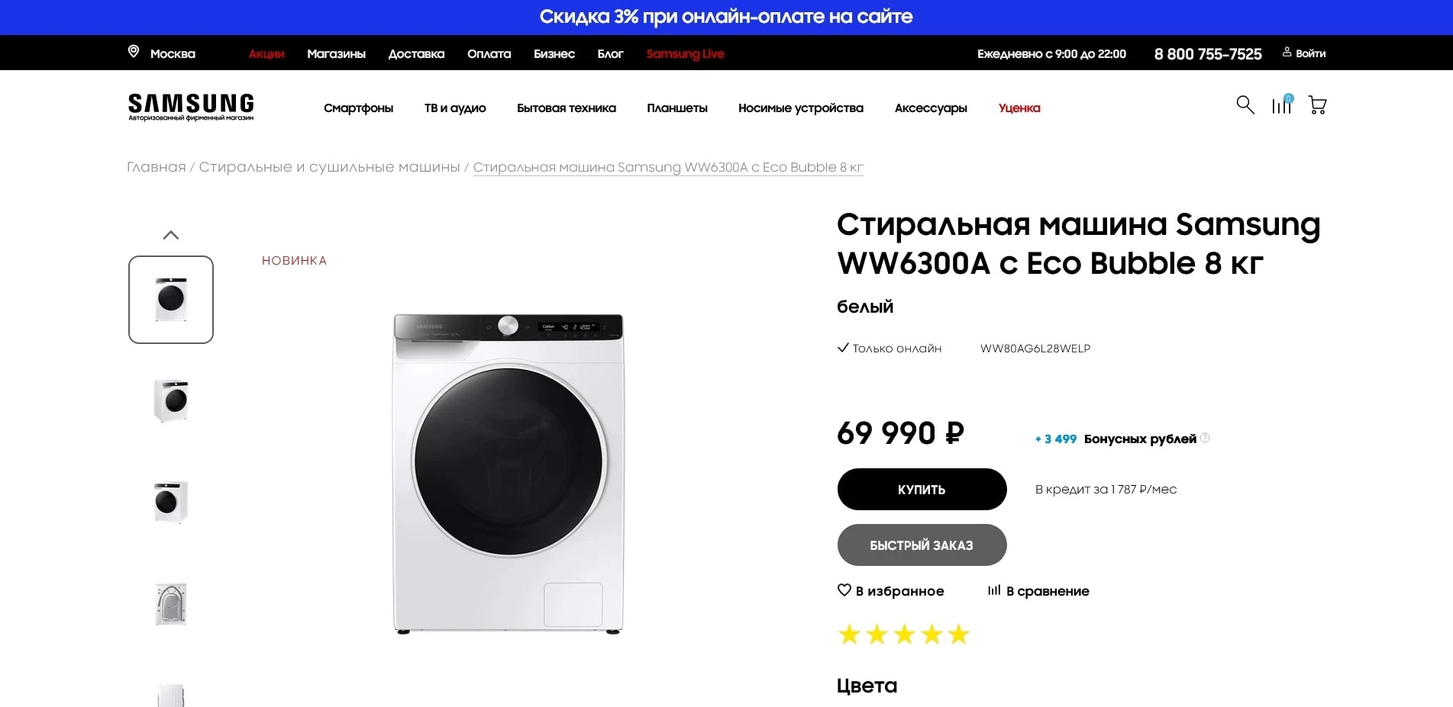This screenshot has height=707, width=1453.
Task: Open the site search magnifier icon
Action: pos(1245,106)
